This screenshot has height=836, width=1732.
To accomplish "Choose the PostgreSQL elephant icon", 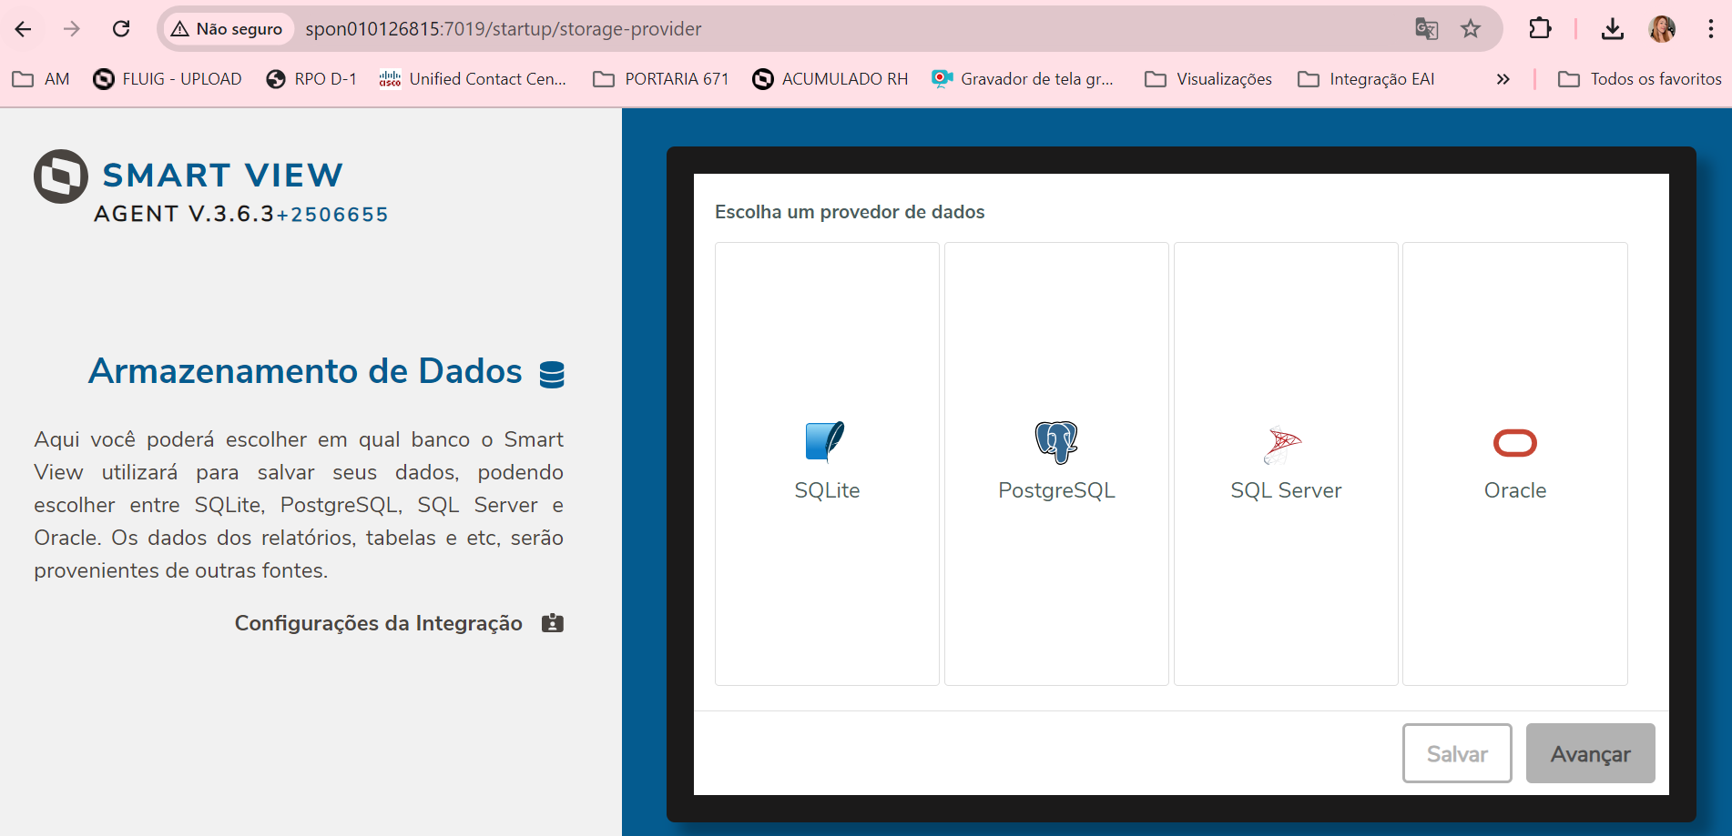I will [1056, 442].
